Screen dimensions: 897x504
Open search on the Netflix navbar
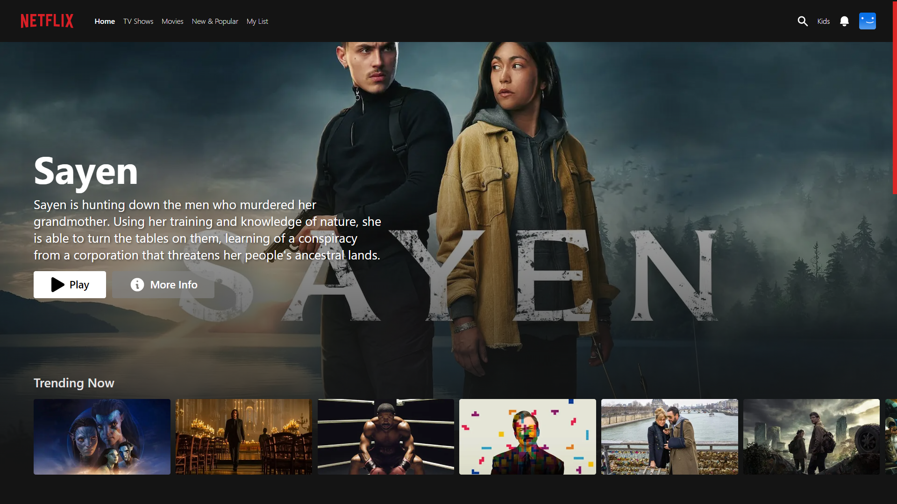point(803,21)
